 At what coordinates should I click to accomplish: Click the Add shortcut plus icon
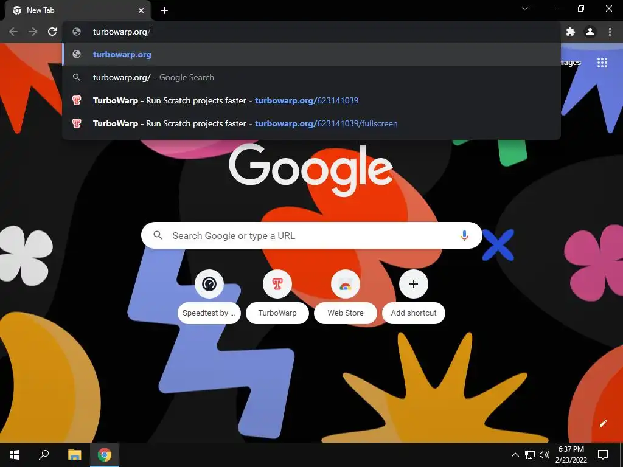tap(414, 284)
